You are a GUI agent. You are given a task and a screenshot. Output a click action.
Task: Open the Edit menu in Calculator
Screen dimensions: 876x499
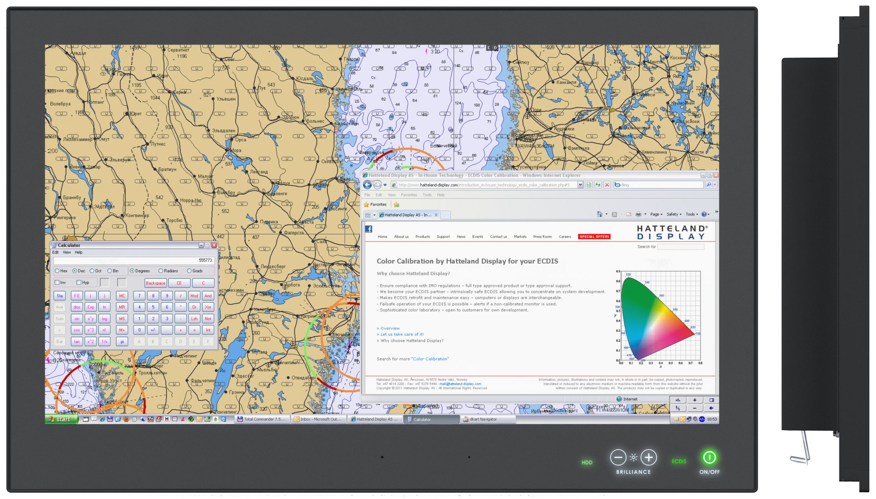click(55, 253)
